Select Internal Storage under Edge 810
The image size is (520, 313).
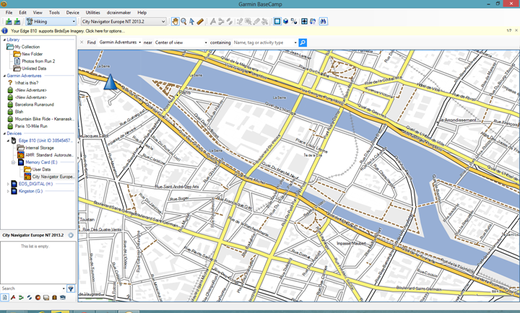[x=40, y=148]
